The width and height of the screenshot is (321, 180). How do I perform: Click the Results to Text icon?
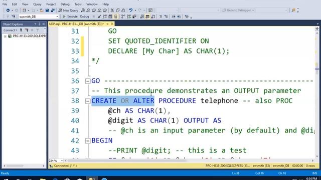pos(142,16)
